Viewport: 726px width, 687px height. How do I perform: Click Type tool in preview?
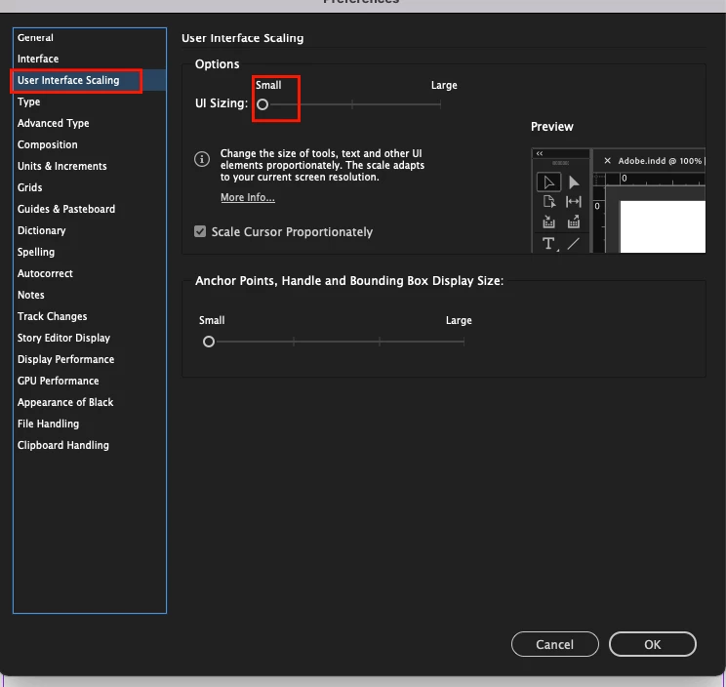pyautogui.click(x=549, y=244)
